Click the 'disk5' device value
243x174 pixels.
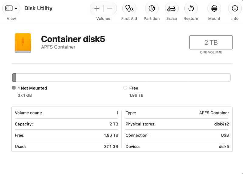click(224, 146)
